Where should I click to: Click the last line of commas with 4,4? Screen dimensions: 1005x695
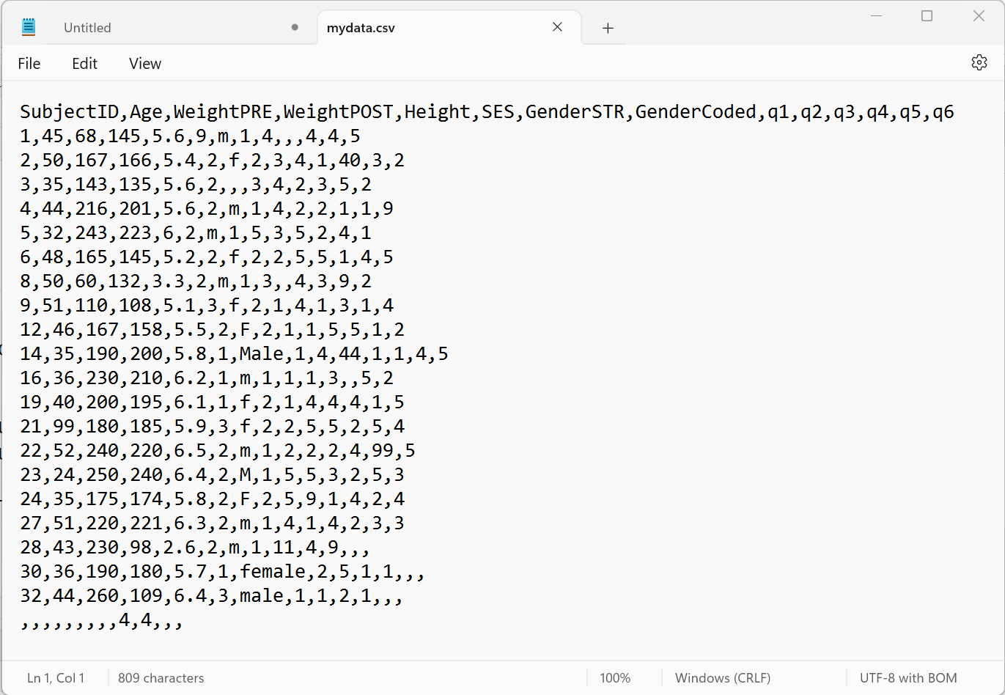click(102, 621)
